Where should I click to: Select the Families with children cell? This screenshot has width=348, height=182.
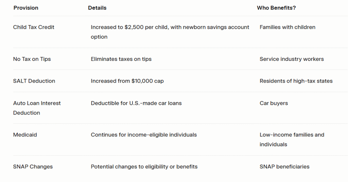tap(288, 27)
